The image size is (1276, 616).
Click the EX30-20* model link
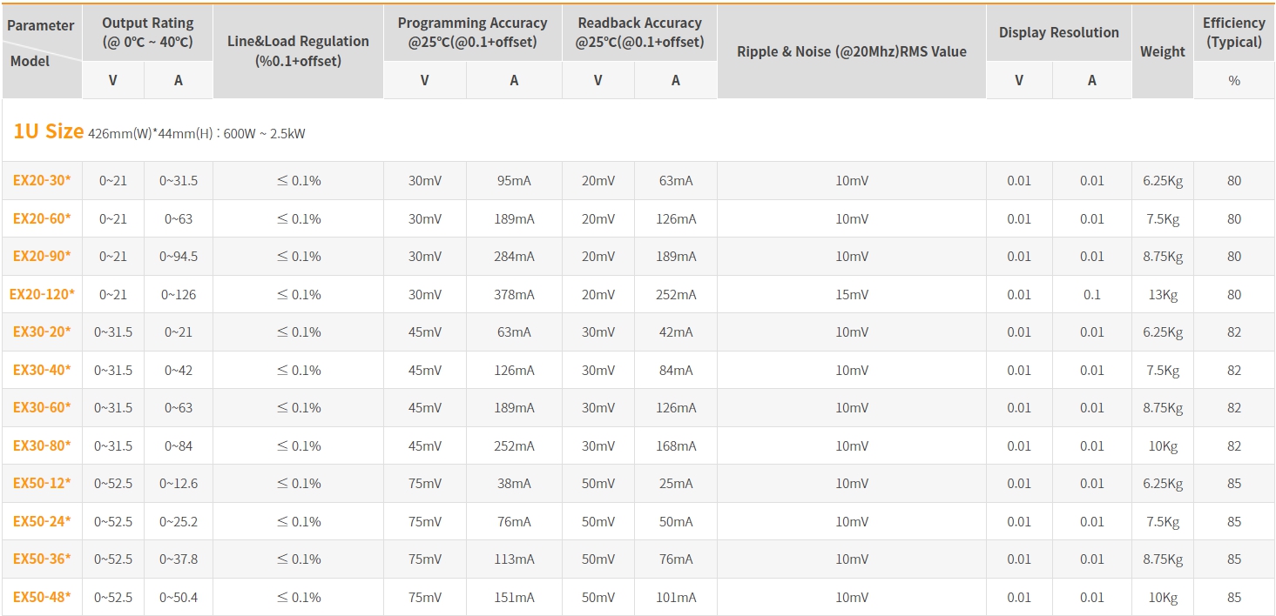click(42, 332)
